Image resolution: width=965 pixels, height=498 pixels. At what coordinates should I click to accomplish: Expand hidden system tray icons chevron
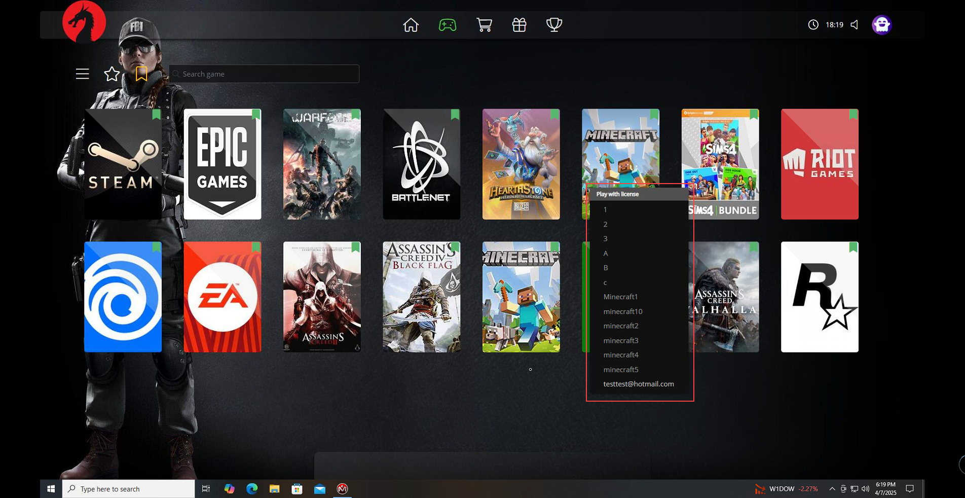click(832, 489)
